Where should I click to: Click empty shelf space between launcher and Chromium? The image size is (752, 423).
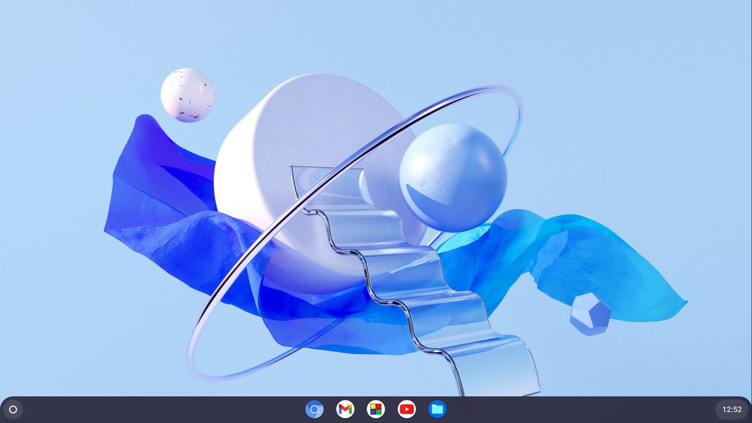(x=157, y=409)
